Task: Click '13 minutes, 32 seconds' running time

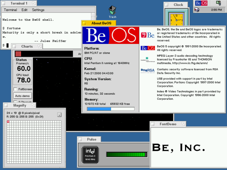Action: (100, 94)
